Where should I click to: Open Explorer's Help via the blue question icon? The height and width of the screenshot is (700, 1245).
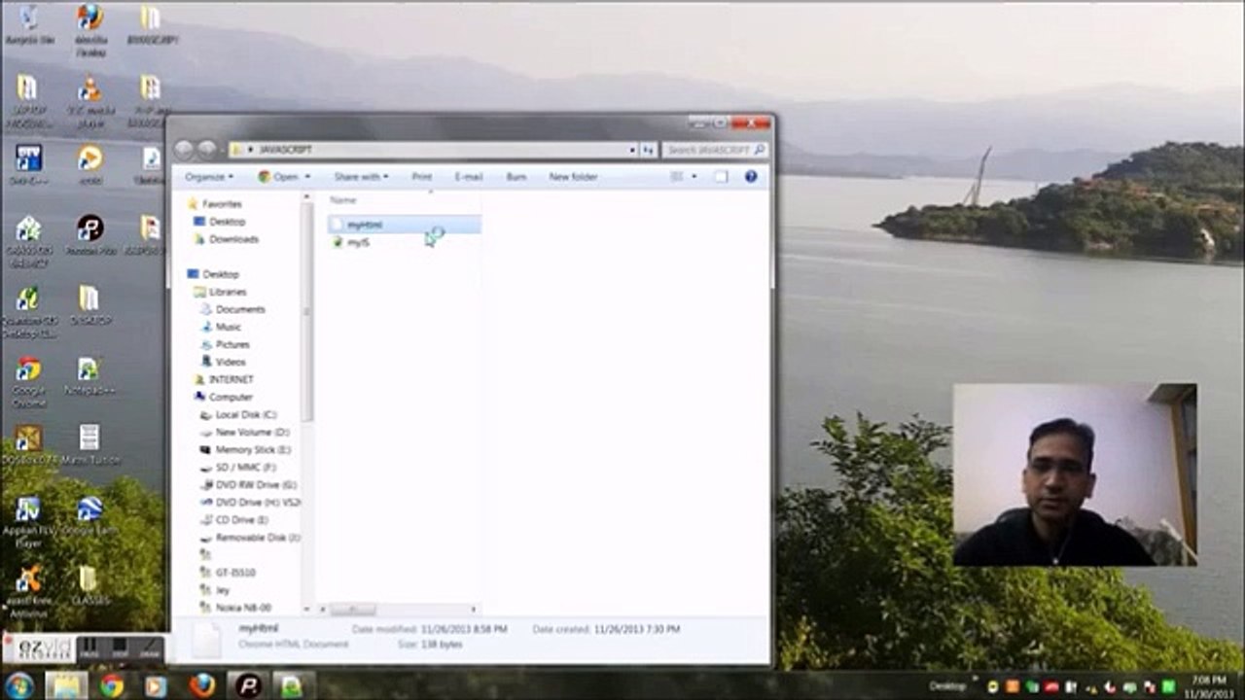pyautogui.click(x=750, y=177)
